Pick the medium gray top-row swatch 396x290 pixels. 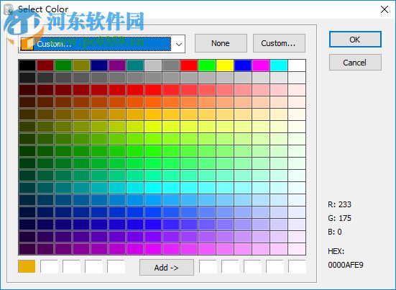(171, 65)
